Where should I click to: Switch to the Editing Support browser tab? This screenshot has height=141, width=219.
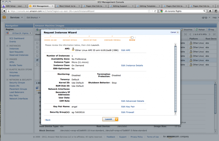click(122, 6)
